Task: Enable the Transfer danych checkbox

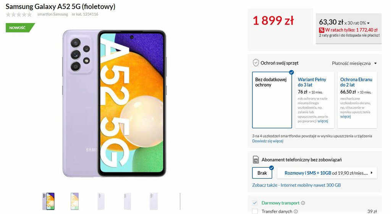Action: 255,211
